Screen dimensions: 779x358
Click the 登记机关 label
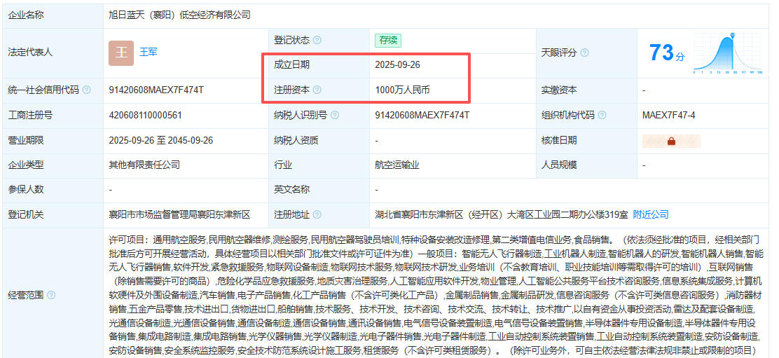pyautogui.click(x=26, y=215)
